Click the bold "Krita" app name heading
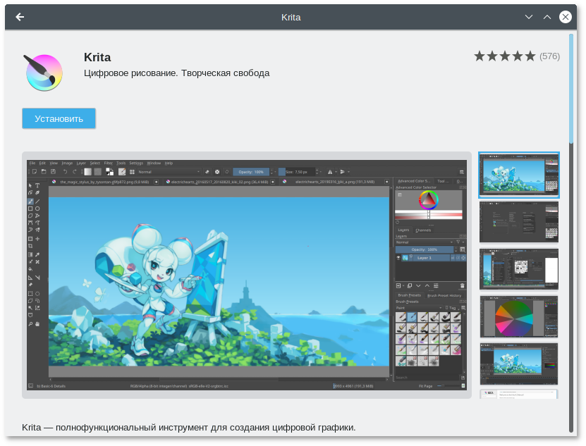This screenshot has height=446, width=586. tap(97, 57)
